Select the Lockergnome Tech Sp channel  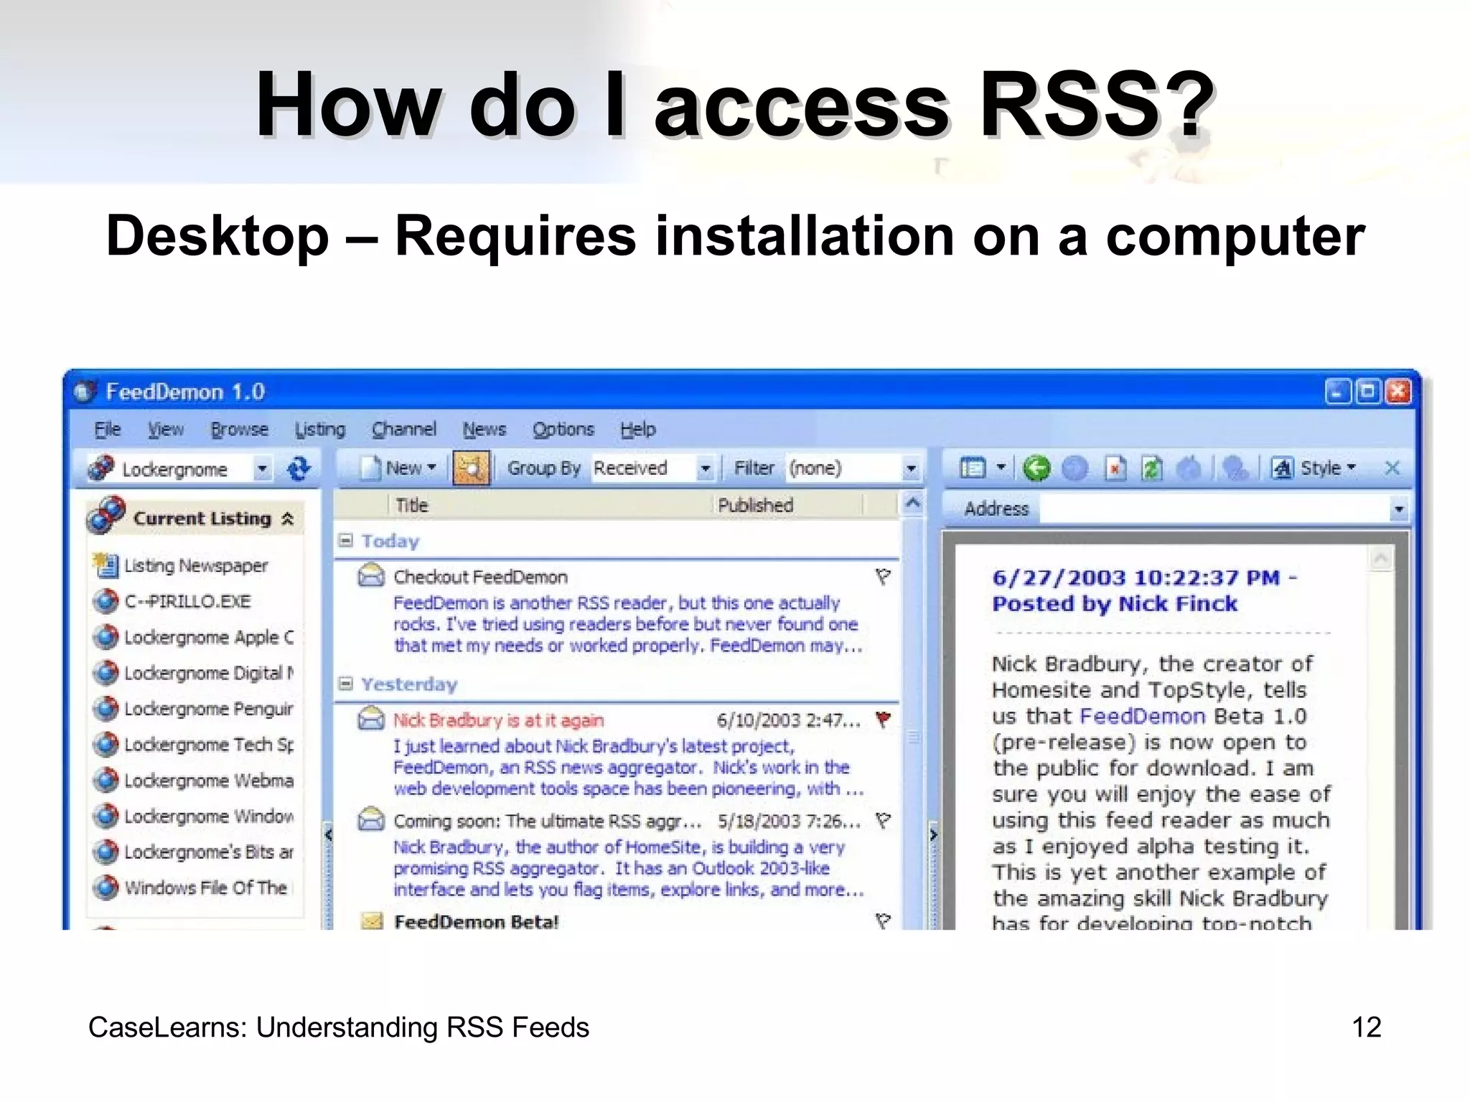(x=209, y=745)
